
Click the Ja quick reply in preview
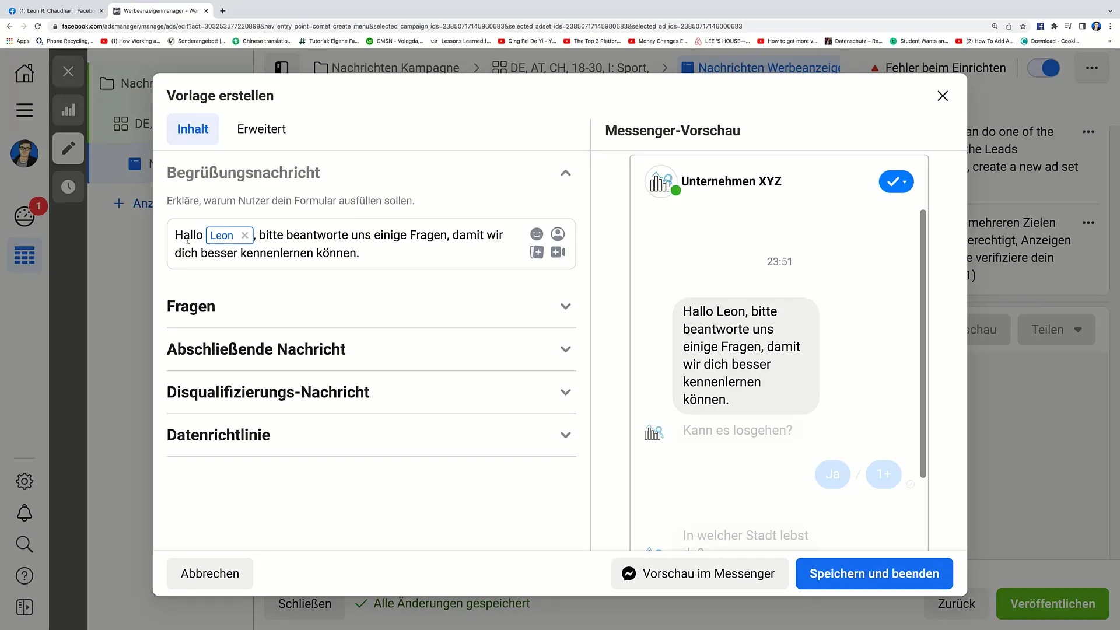pyautogui.click(x=832, y=474)
